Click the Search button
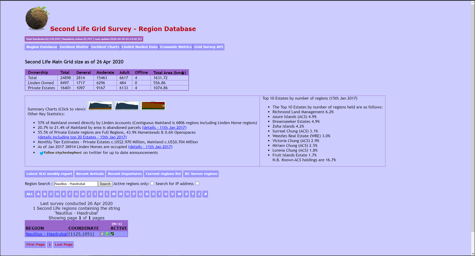 pos(105,184)
